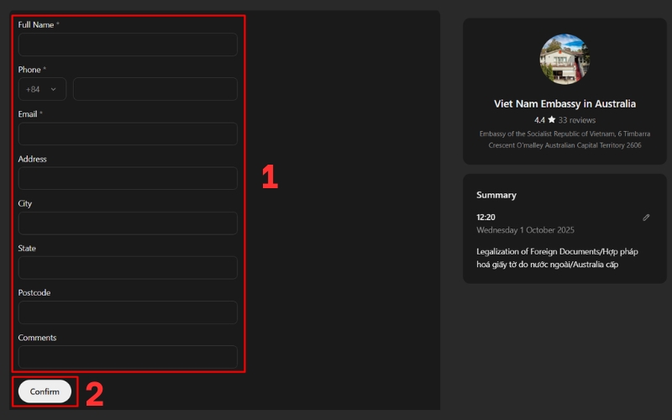This screenshot has height=420, width=672.
Task: Click the Comments text box
Action: 128,356
